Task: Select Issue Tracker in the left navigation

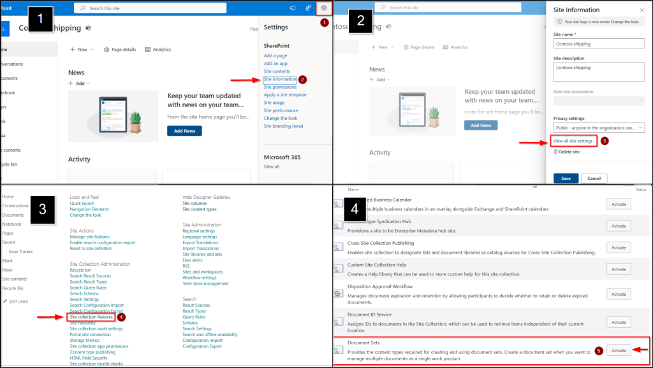Action: tap(20, 251)
